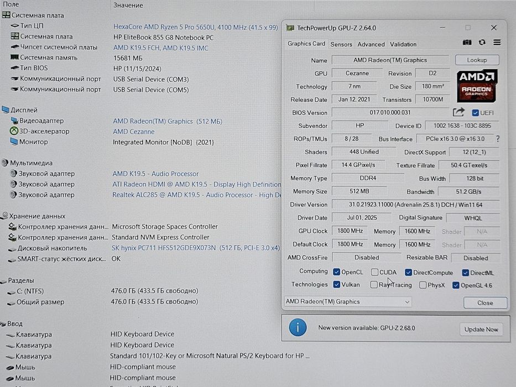Viewport: 516px width, 387px height.
Task: Select the Дисплей category icon
Action: 6,109
